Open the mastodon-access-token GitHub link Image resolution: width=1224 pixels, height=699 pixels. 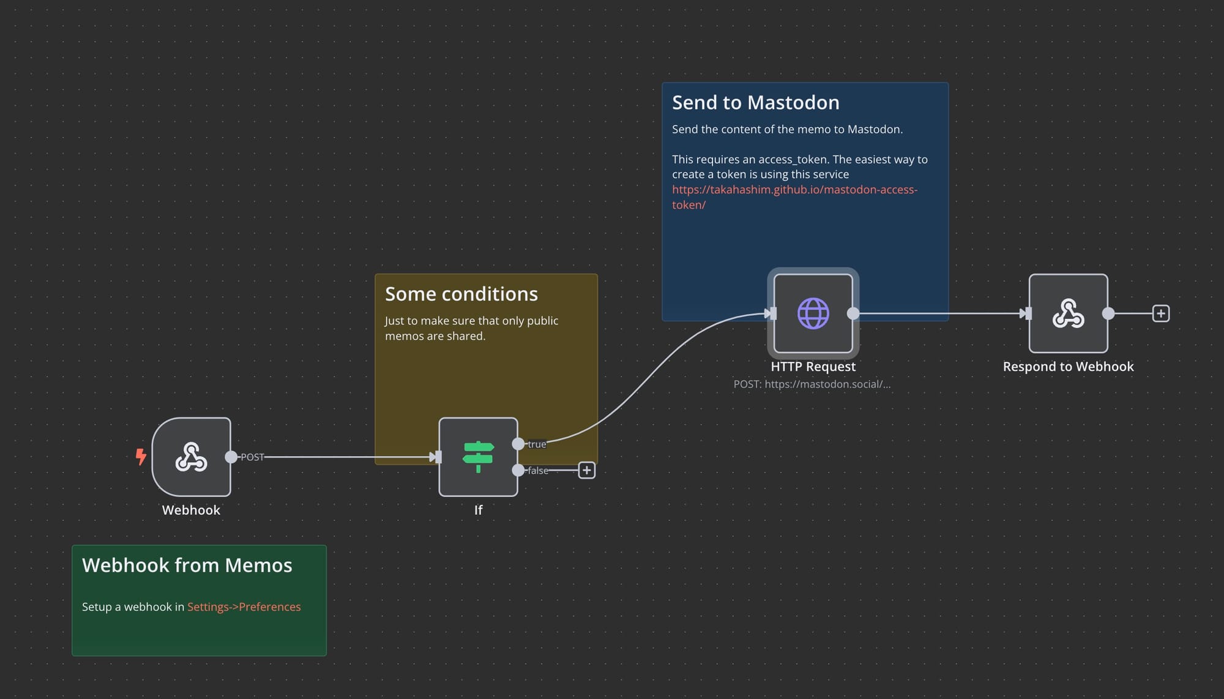click(794, 197)
